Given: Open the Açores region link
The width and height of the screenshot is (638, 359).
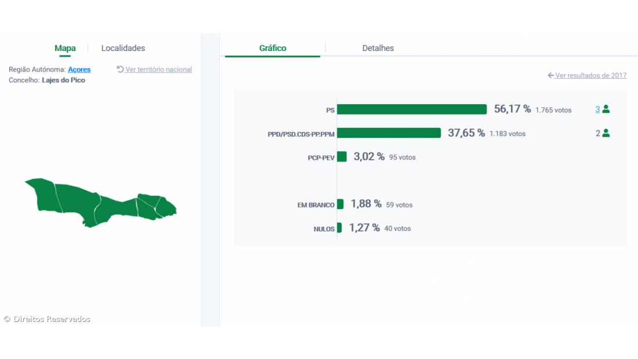Looking at the screenshot, I should click(x=79, y=69).
